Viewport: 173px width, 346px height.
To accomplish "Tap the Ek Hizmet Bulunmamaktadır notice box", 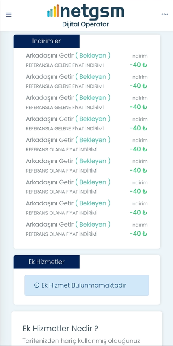I will pos(87,285).
